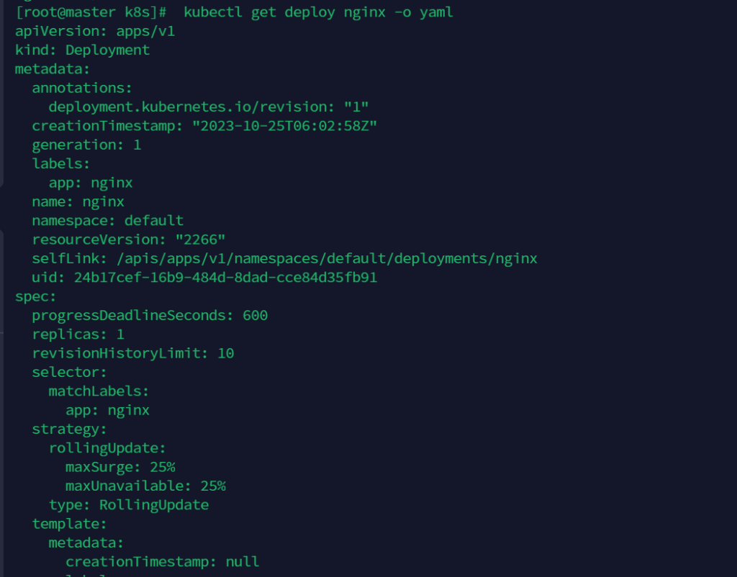Click the kubectl get deploy command text
The height and width of the screenshot is (577, 737).
pyautogui.click(x=318, y=12)
